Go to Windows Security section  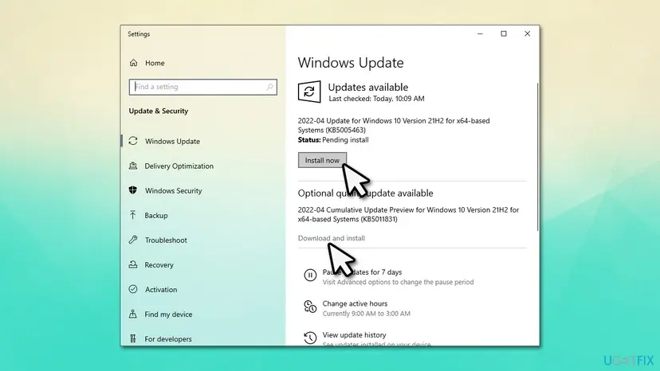click(x=174, y=190)
